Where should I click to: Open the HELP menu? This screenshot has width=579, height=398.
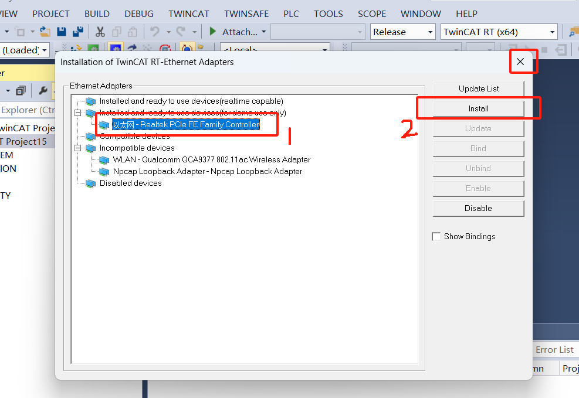pyautogui.click(x=466, y=14)
